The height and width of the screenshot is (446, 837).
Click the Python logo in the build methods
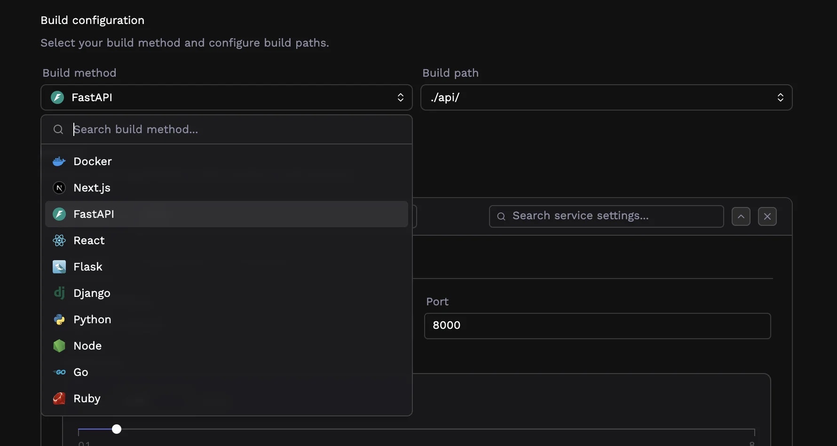click(59, 319)
